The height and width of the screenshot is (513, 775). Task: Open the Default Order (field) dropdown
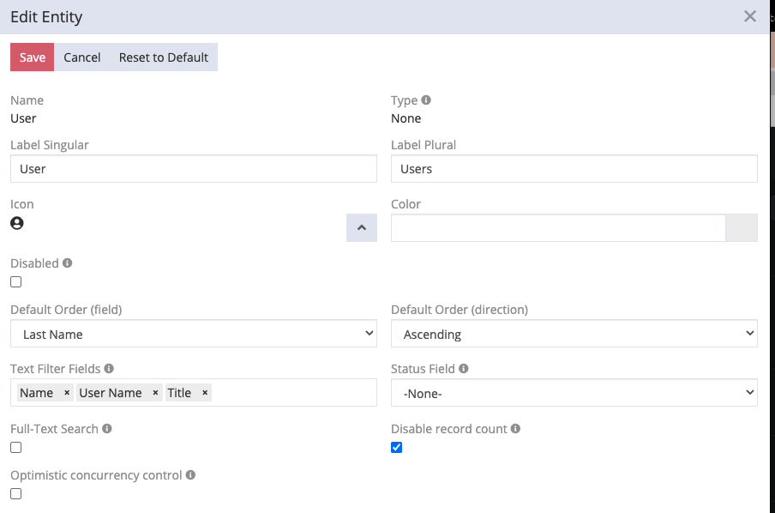tap(193, 333)
